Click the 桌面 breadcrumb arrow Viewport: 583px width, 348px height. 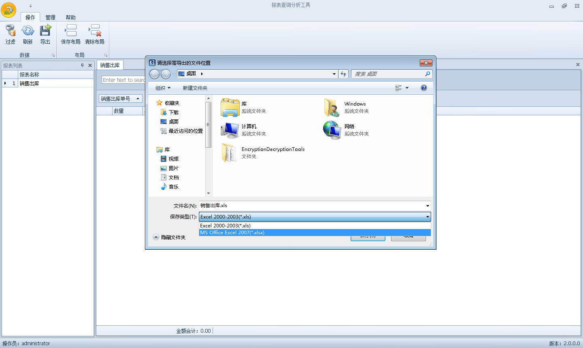pos(202,74)
